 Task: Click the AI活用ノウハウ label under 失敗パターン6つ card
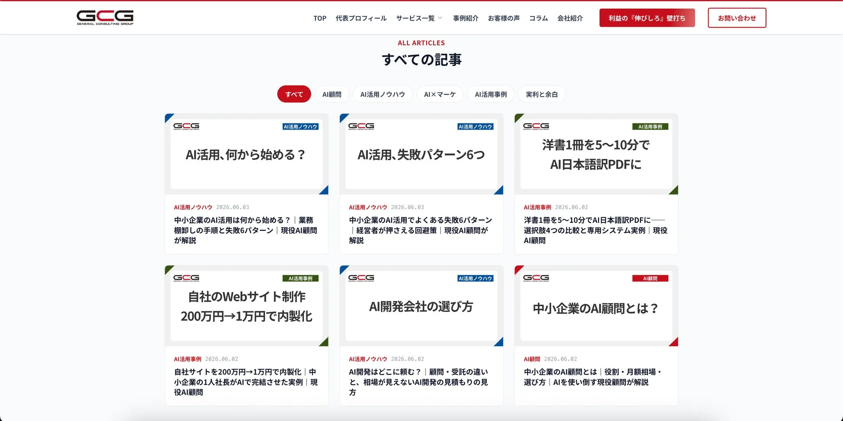[368, 207]
